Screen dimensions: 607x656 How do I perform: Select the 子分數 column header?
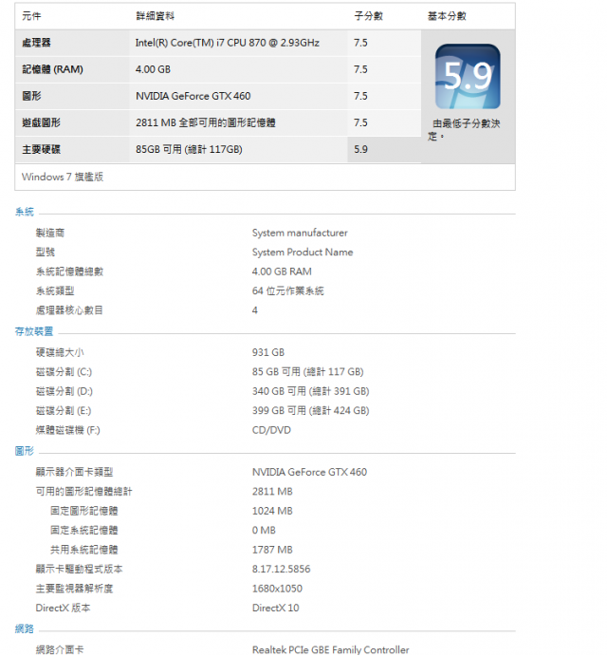click(368, 16)
